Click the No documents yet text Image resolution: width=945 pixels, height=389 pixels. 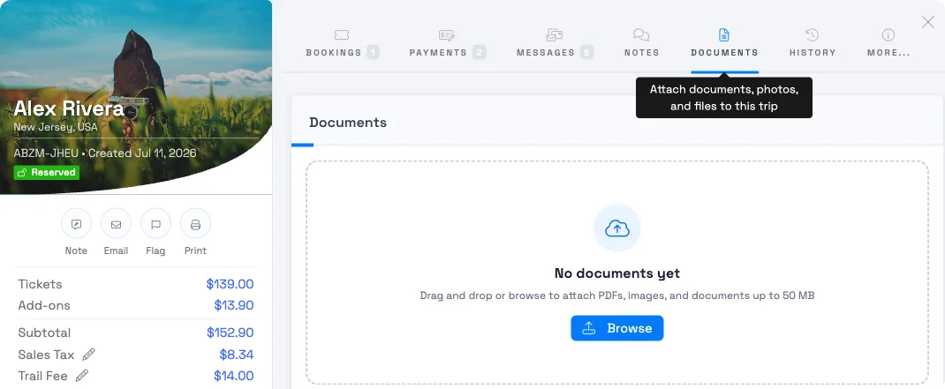point(617,273)
